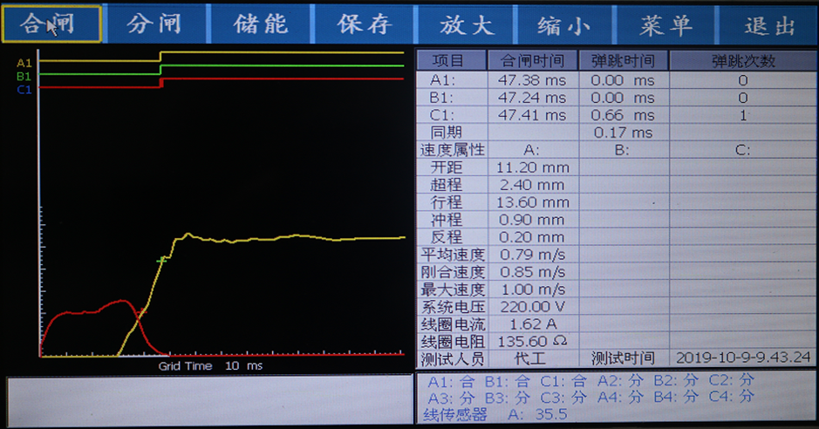Click the test time value 2019-10-9-9.43.24
Image resolution: width=819 pixels, height=429 pixels.
[x=743, y=358]
